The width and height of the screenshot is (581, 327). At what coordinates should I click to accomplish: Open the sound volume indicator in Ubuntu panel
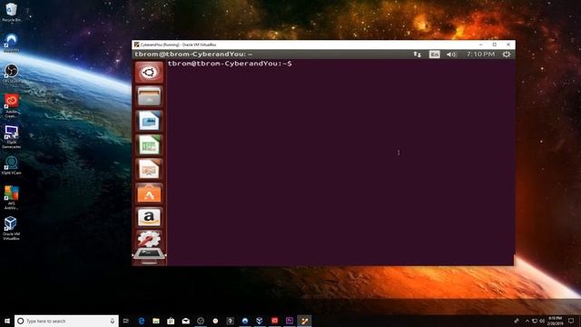(451, 54)
